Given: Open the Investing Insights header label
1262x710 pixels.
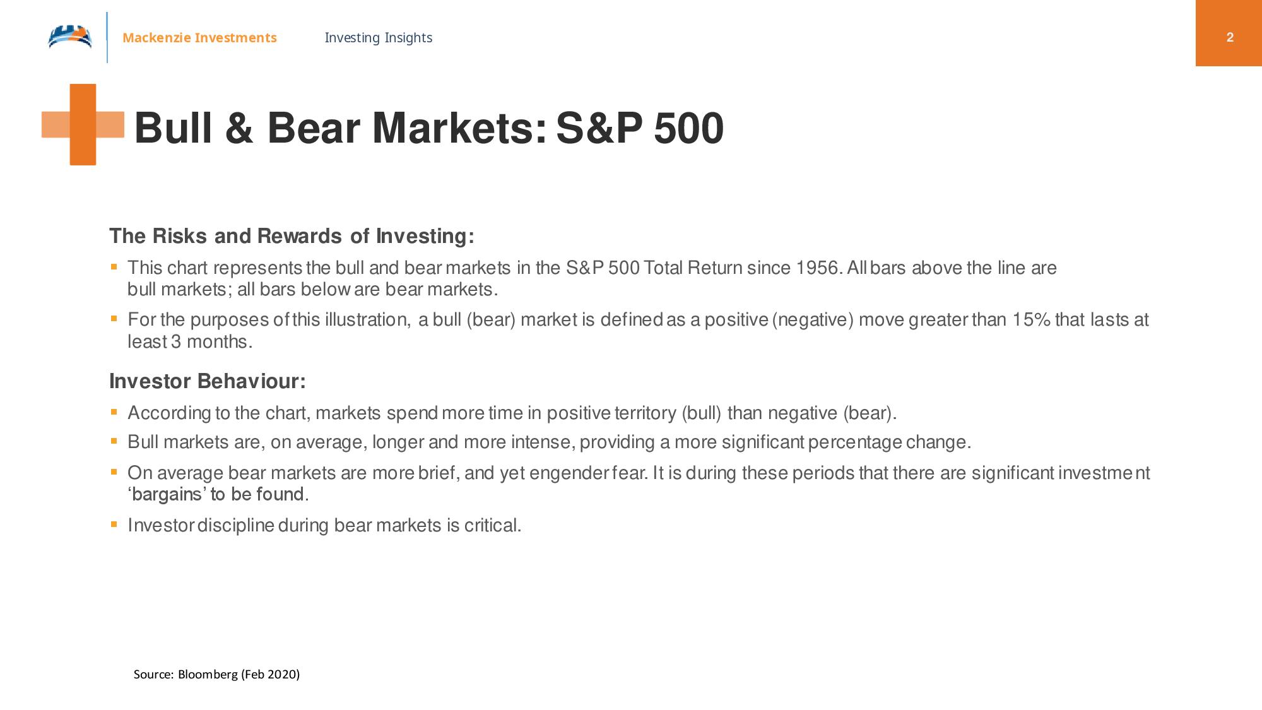Looking at the screenshot, I should tap(378, 38).
